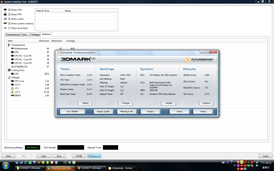Open the Graphs button in 3DMark06
The image size is (274, 171).
[150, 111]
